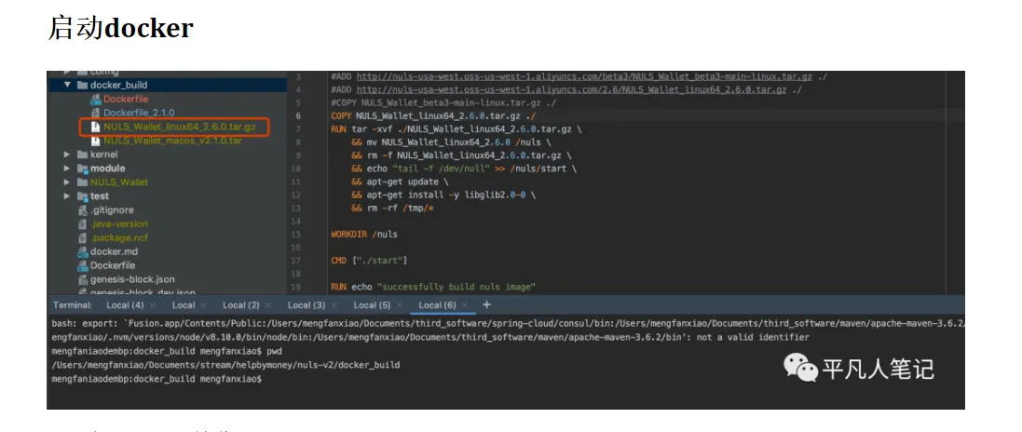Open the 2.6 NULS_Wallet_linux64 tar.gz URL in code

coord(572,90)
